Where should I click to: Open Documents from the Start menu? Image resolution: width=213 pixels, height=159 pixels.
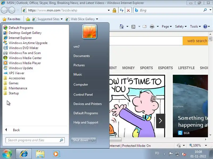tap(82, 56)
